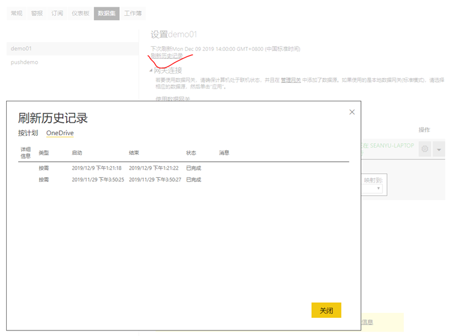
Task: Select the pushdemo dataset
Action: pyautogui.click(x=72, y=62)
